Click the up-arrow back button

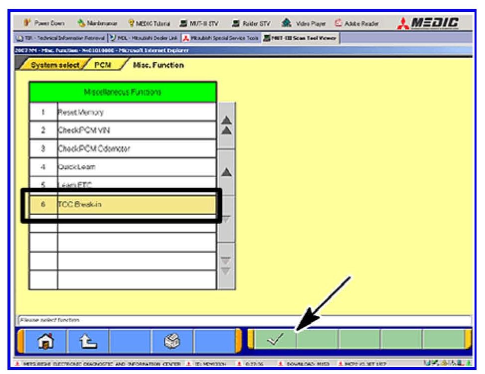tap(88, 342)
